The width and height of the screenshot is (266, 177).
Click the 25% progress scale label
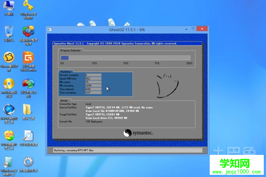pos(94,63)
